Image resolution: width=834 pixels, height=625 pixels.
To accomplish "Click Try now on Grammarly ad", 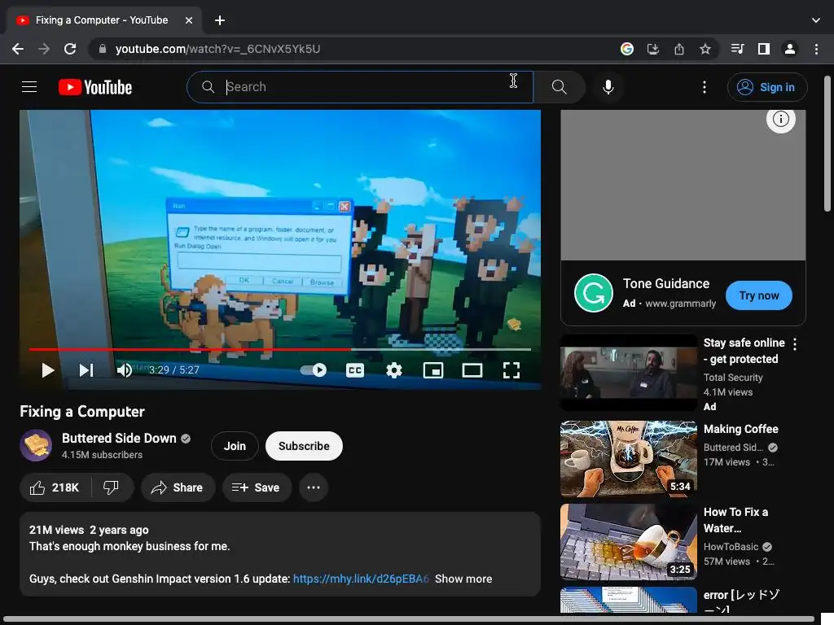I will pyautogui.click(x=758, y=295).
